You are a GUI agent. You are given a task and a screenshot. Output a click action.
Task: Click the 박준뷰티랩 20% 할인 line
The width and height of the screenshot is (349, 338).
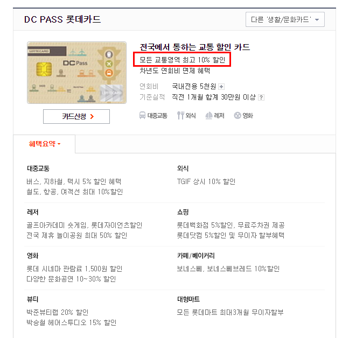[58, 312]
